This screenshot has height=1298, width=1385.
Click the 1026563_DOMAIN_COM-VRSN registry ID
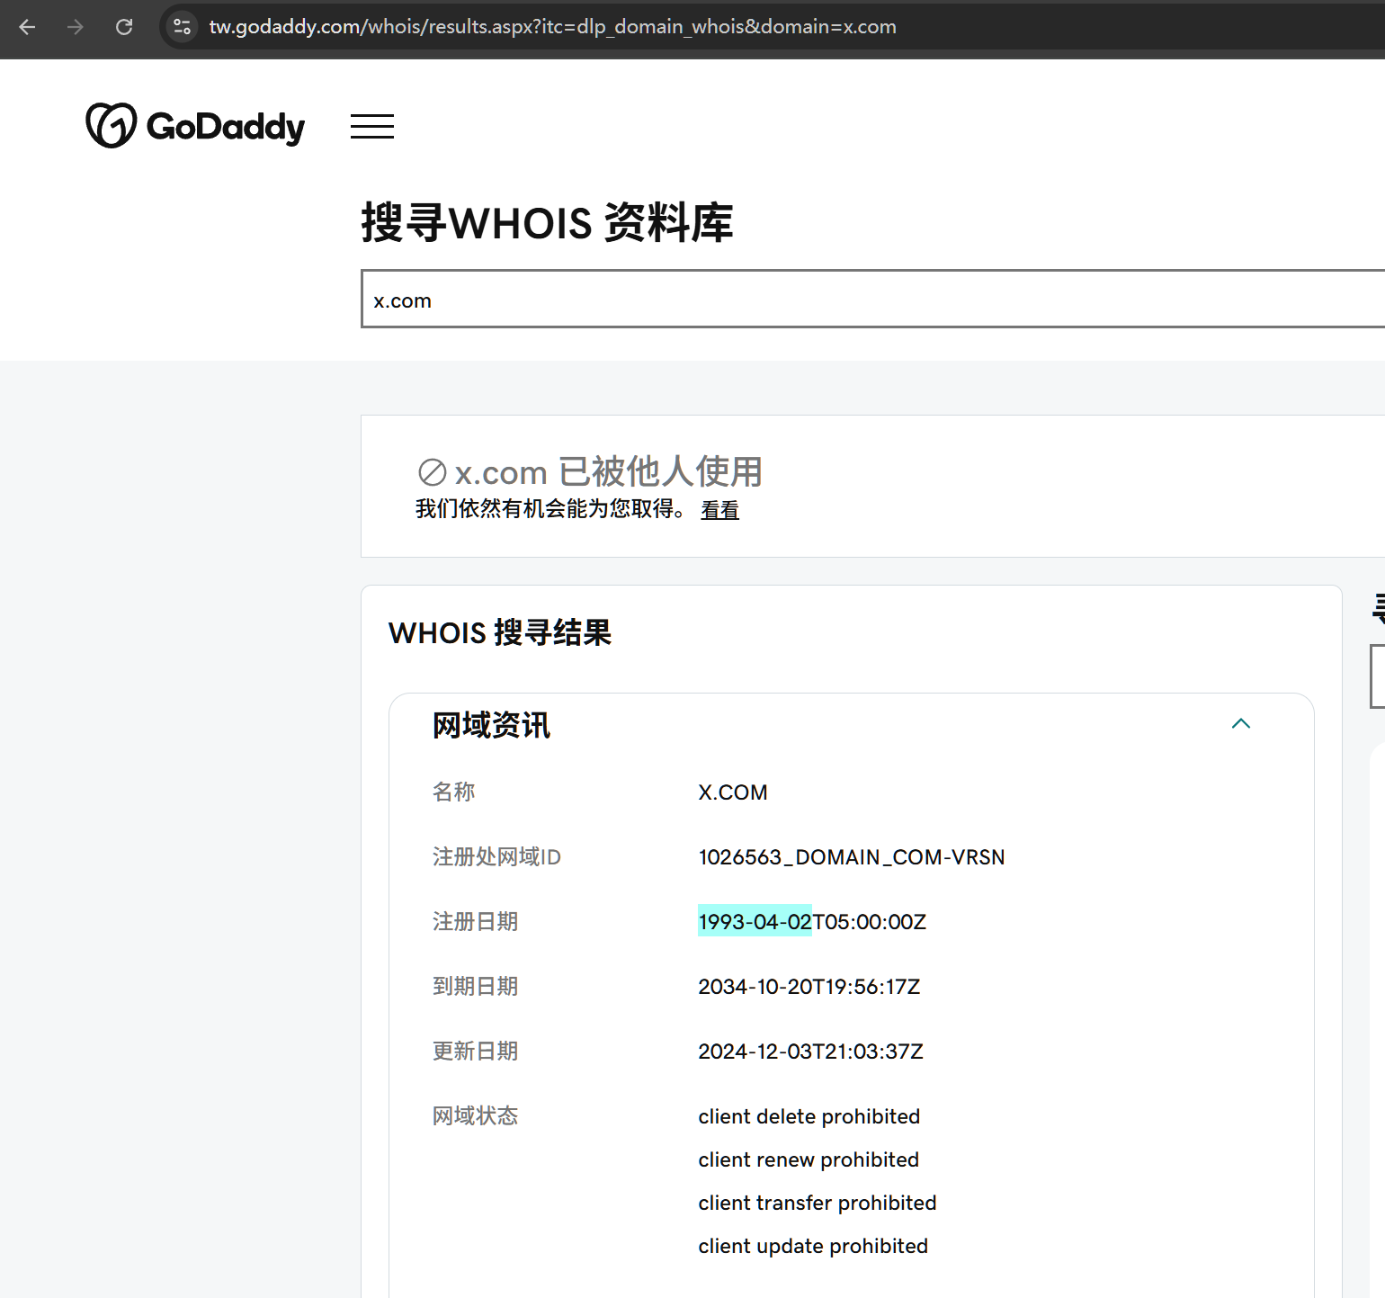852,857
